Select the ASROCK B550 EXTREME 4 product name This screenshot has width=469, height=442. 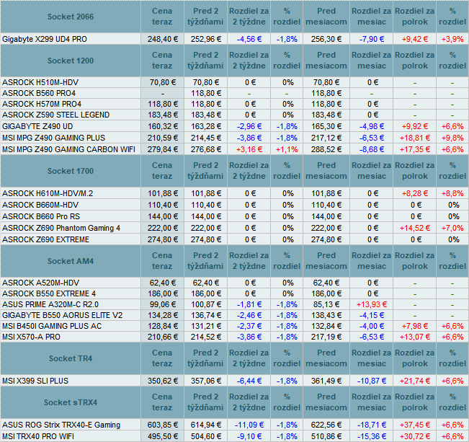point(49,293)
